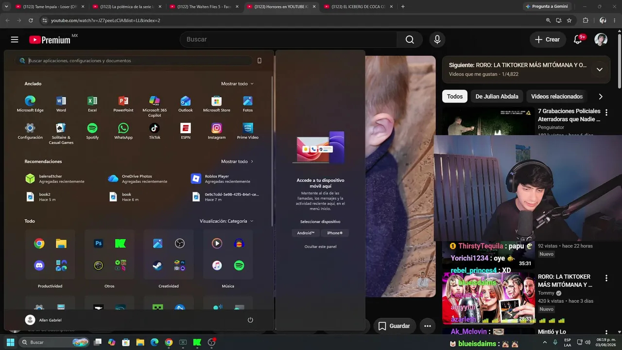Image resolution: width=622 pixels, height=350 pixels.
Task: Click the Start menu power button
Action: click(x=250, y=320)
